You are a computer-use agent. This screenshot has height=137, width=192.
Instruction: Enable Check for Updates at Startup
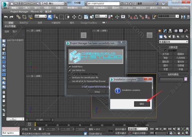click(70, 74)
